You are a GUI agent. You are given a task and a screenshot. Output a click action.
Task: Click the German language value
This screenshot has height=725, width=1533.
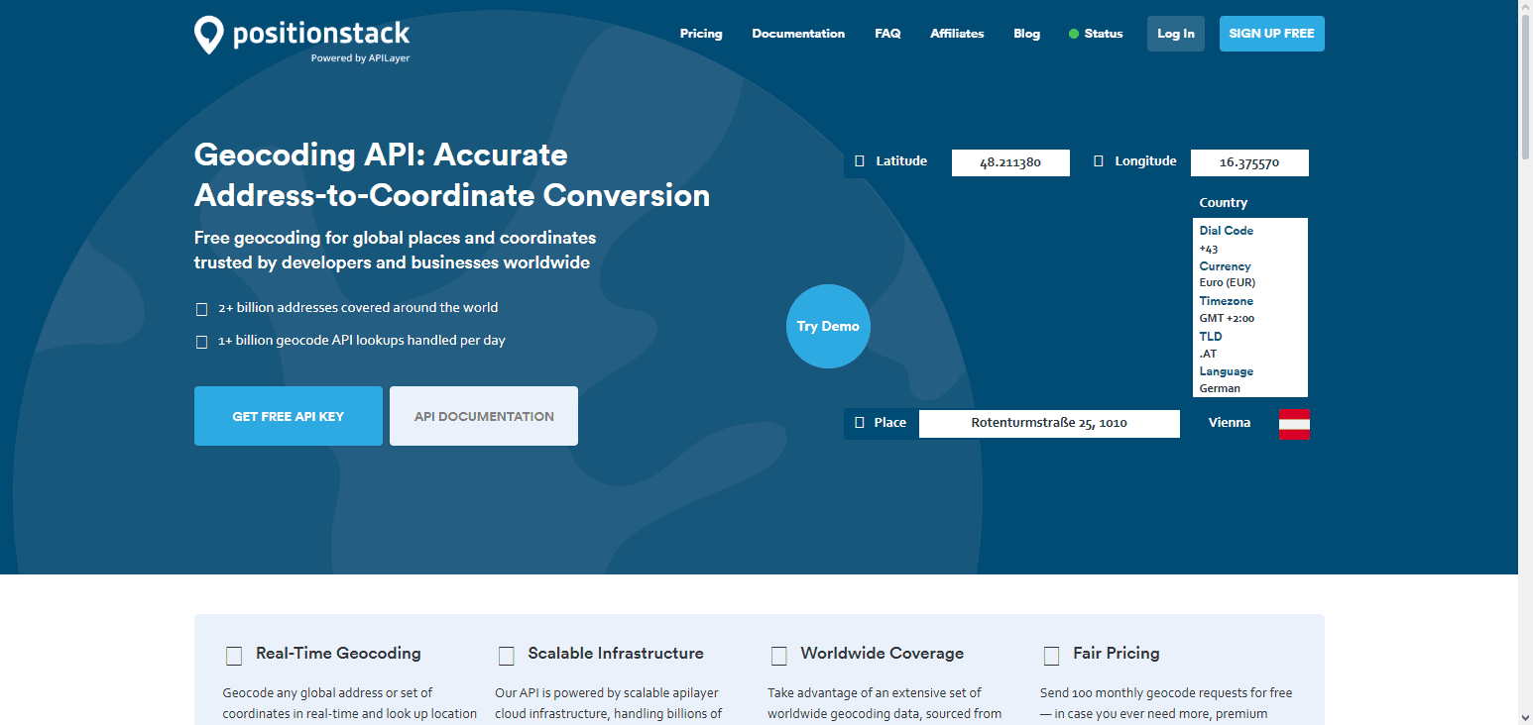tap(1220, 388)
